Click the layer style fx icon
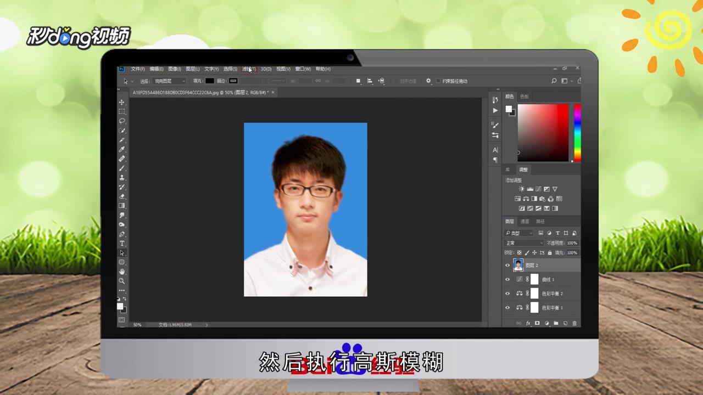Image resolution: width=703 pixels, height=395 pixels. coord(528,323)
